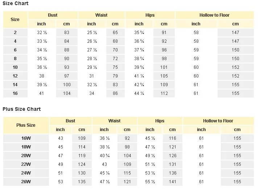Click the Size column header in first chart
This screenshot has width=260, height=189.
[x=15, y=20]
